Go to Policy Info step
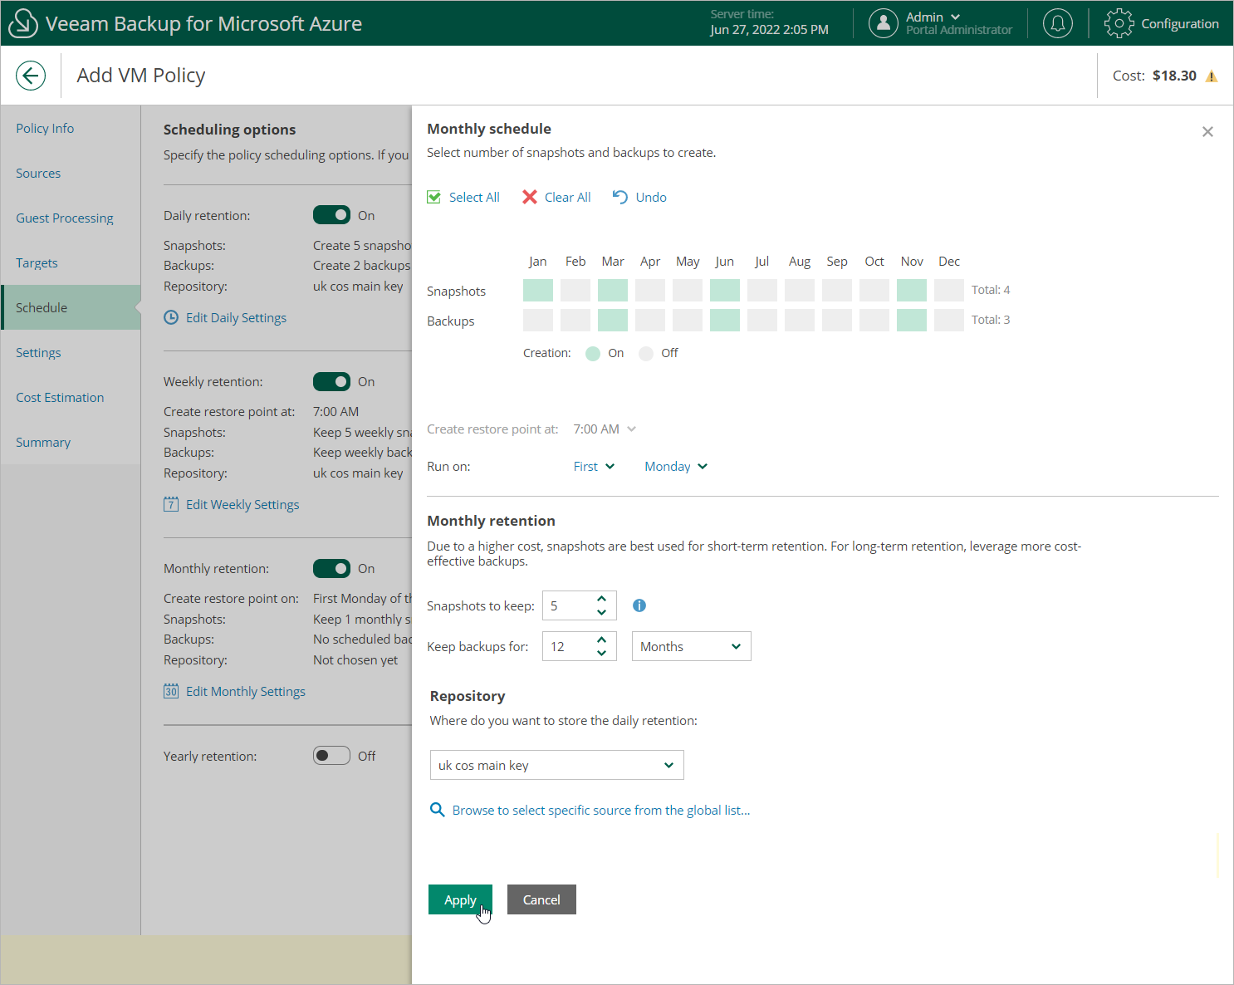 tap(45, 128)
